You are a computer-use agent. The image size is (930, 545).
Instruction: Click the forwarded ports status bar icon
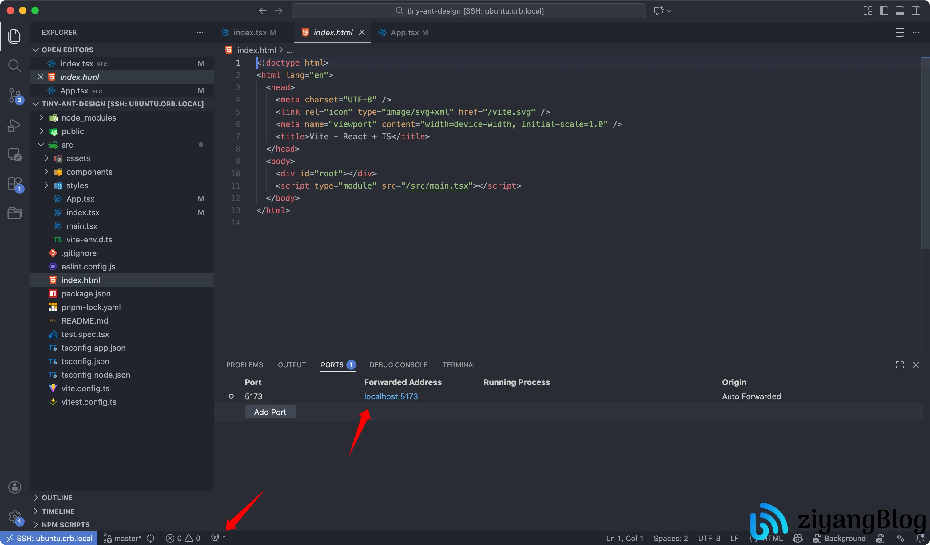coord(218,538)
